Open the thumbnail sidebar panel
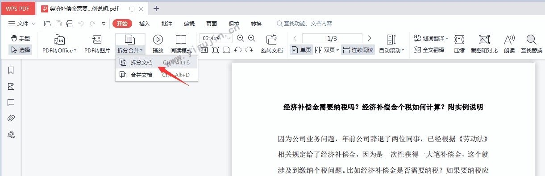This screenshot has width=545, height=176. point(11,86)
